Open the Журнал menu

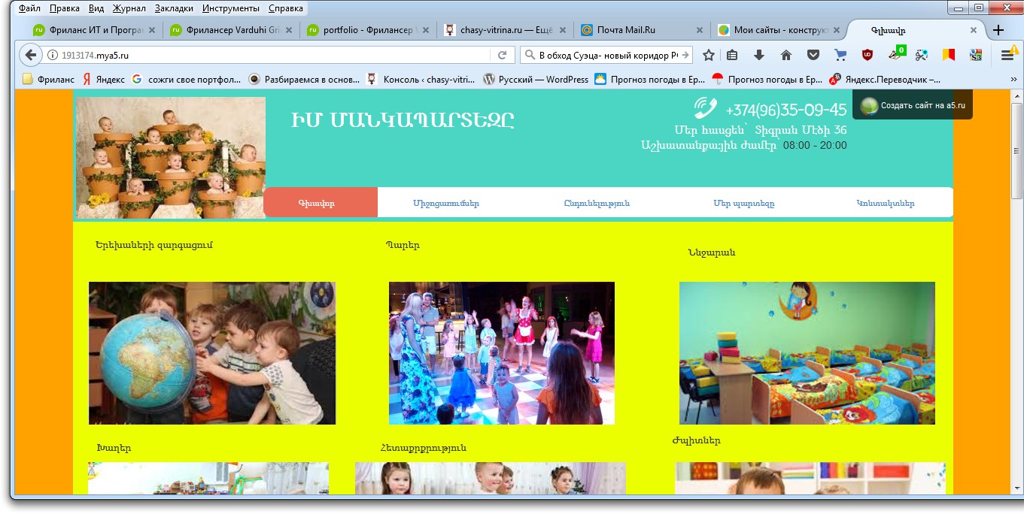point(129,9)
